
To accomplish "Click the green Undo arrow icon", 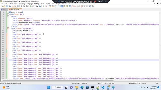I will pyautogui.click(x=31, y=6).
